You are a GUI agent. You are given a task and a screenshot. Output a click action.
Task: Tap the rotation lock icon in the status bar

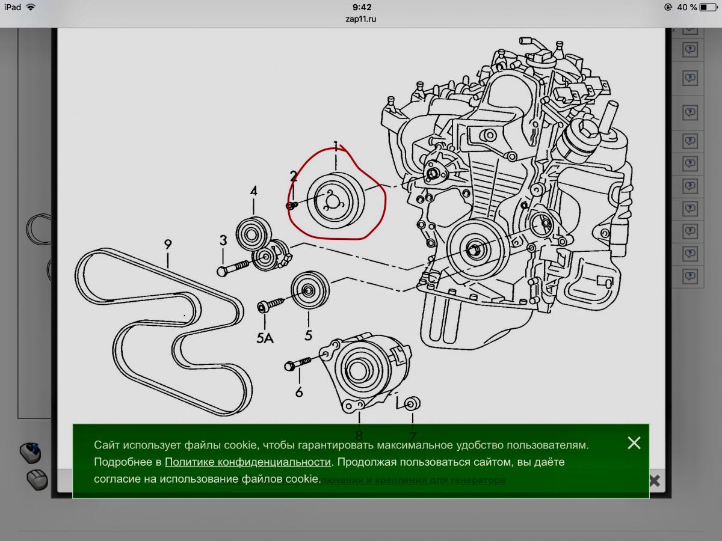(x=668, y=7)
